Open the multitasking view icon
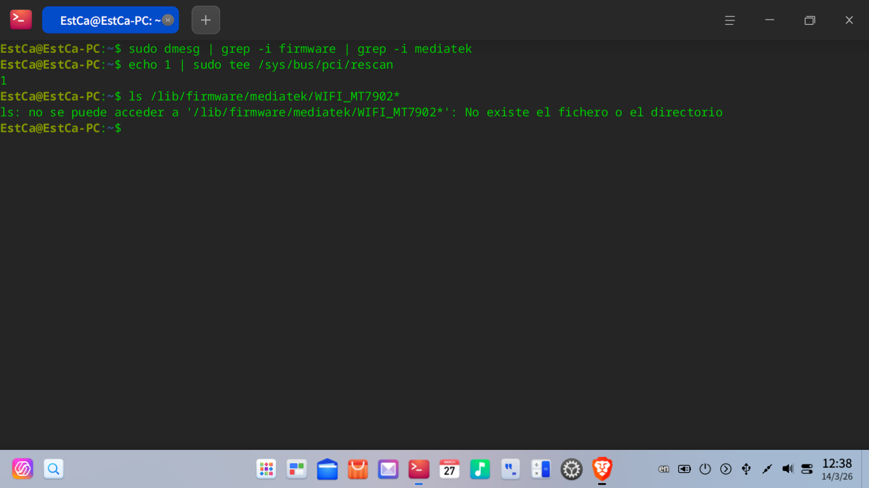 [296, 469]
